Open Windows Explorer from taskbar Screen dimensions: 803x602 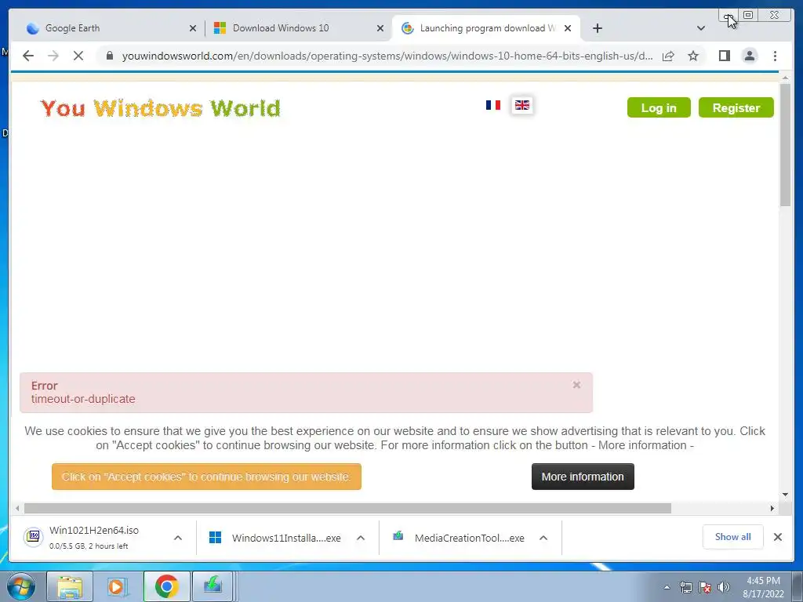tap(70, 586)
